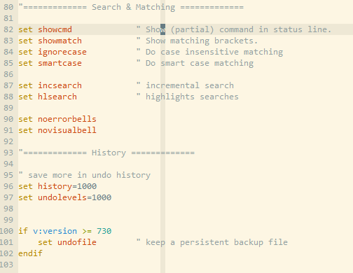Click undolevels=1000 on line 97
353x273 pixels.
(x=74, y=197)
